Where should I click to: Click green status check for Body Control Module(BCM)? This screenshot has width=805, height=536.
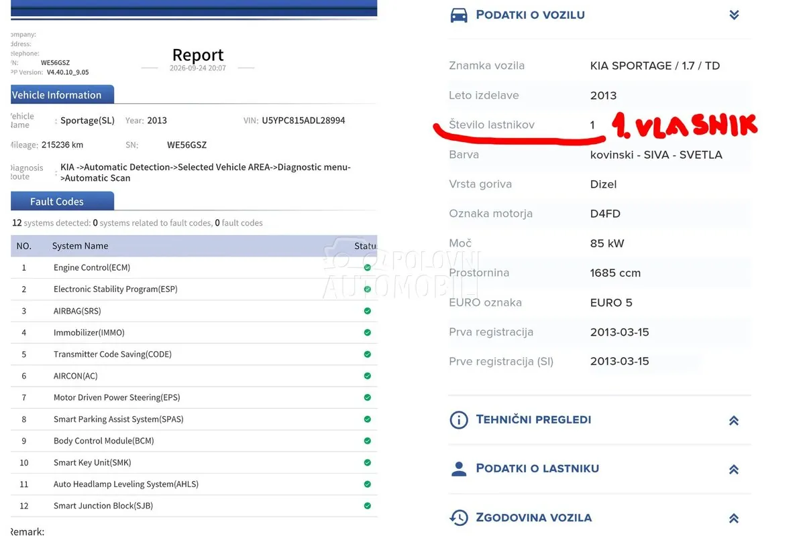pyautogui.click(x=368, y=441)
